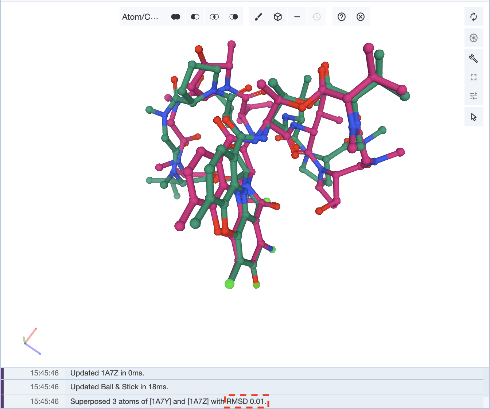The height and width of the screenshot is (409, 490).
Task: Toggle the controls panel with wrench icon
Action: [x=474, y=58]
